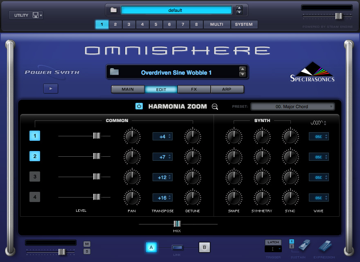Click the Pan knob for oscillator 4
The image size is (360, 262).
tap(132, 198)
